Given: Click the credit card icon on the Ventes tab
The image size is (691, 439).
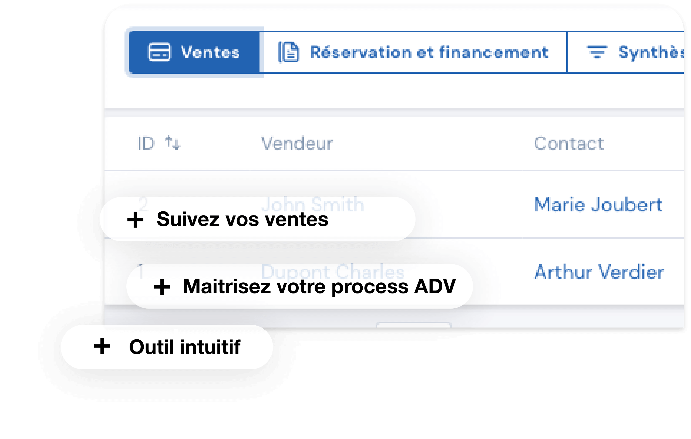Looking at the screenshot, I should click(160, 52).
